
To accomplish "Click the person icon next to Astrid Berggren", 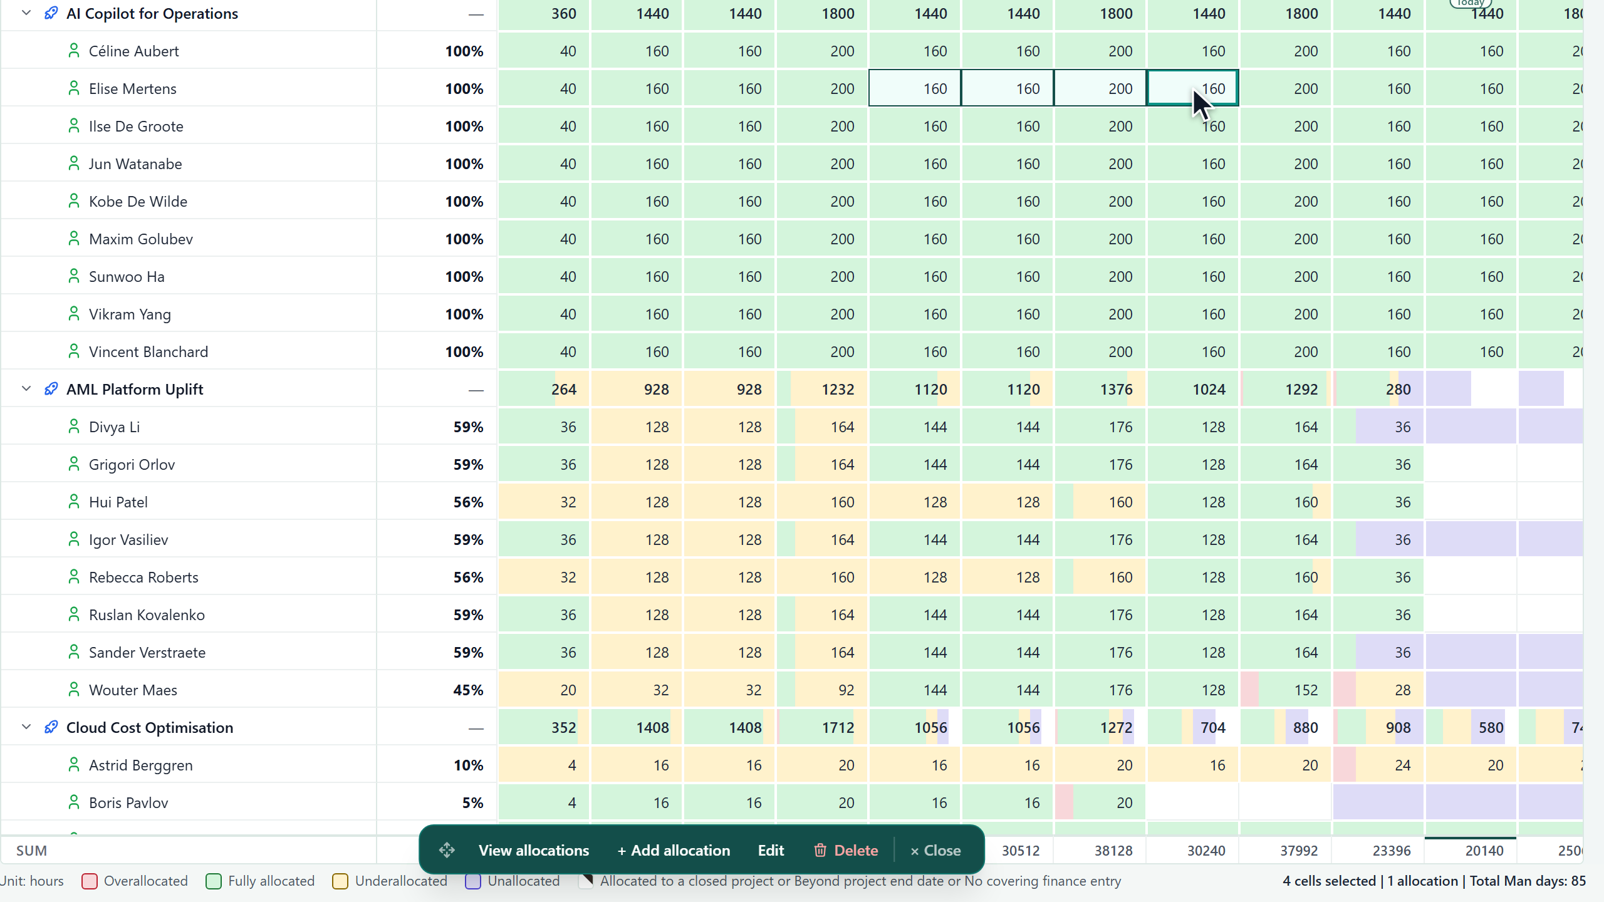I will [74, 764].
